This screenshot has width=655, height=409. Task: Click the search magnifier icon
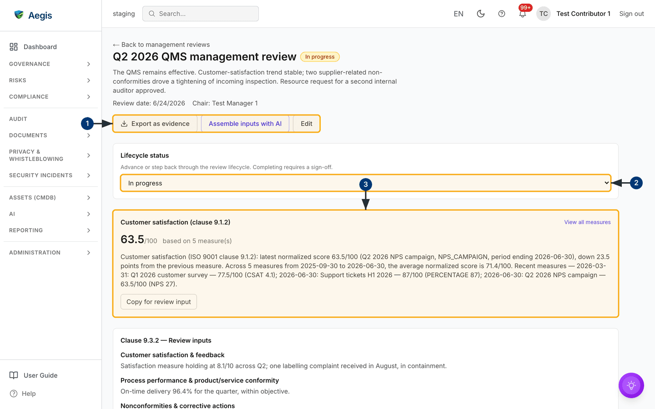click(x=152, y=14)
